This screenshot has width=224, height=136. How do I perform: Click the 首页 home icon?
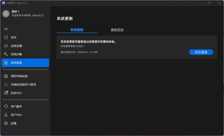click(6, 37)
